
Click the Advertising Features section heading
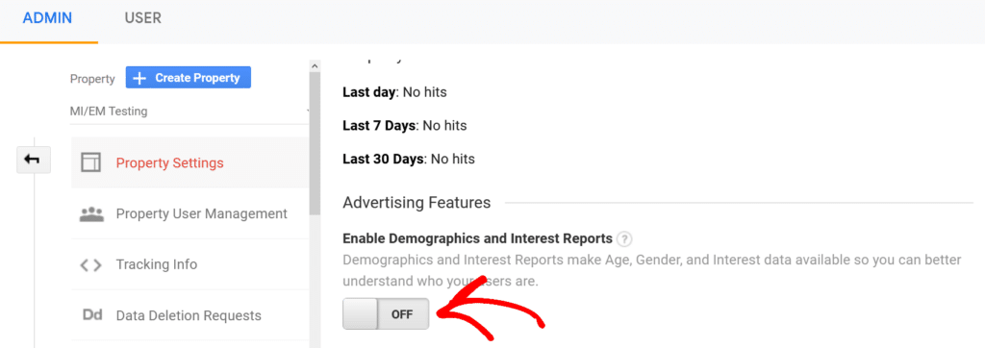click(417, 202)
